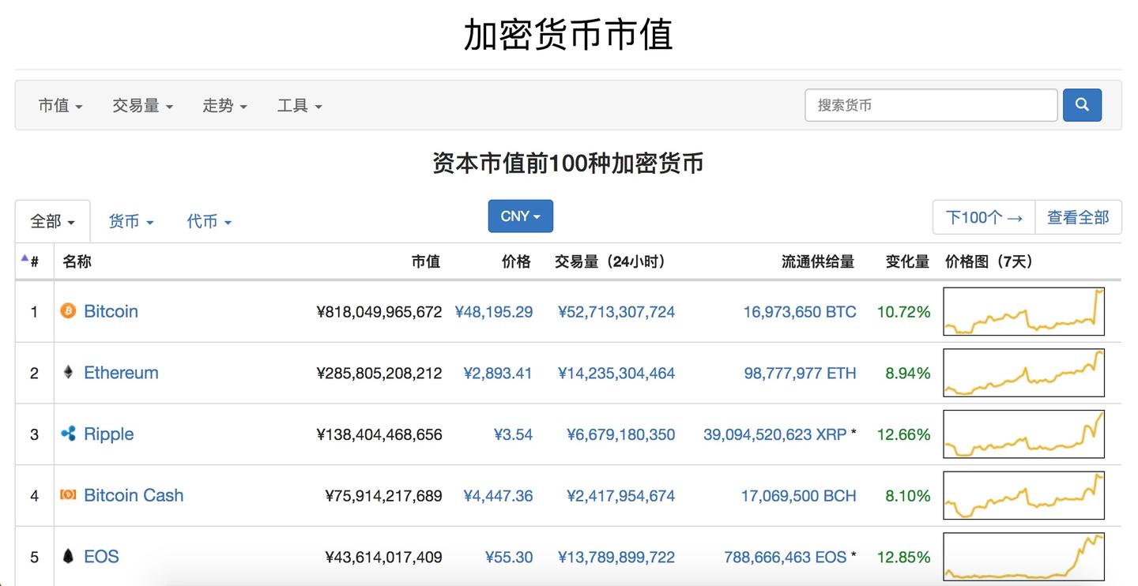Expand the 全部 filter dropdown

(51, 221)
